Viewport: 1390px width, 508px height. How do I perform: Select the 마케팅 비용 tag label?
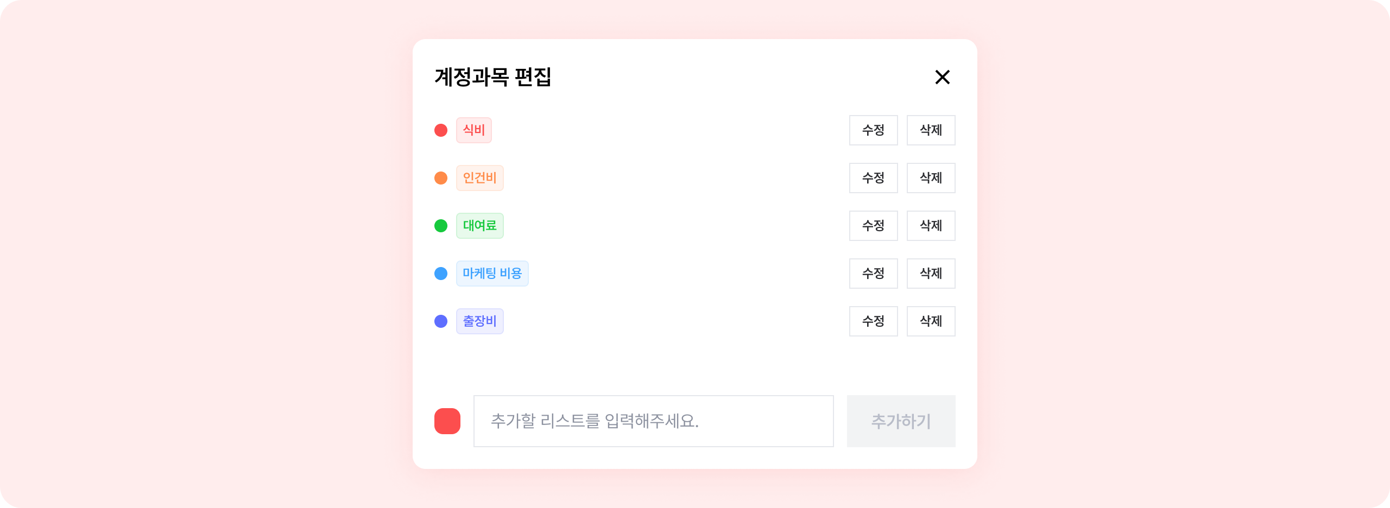click(492, 274)
